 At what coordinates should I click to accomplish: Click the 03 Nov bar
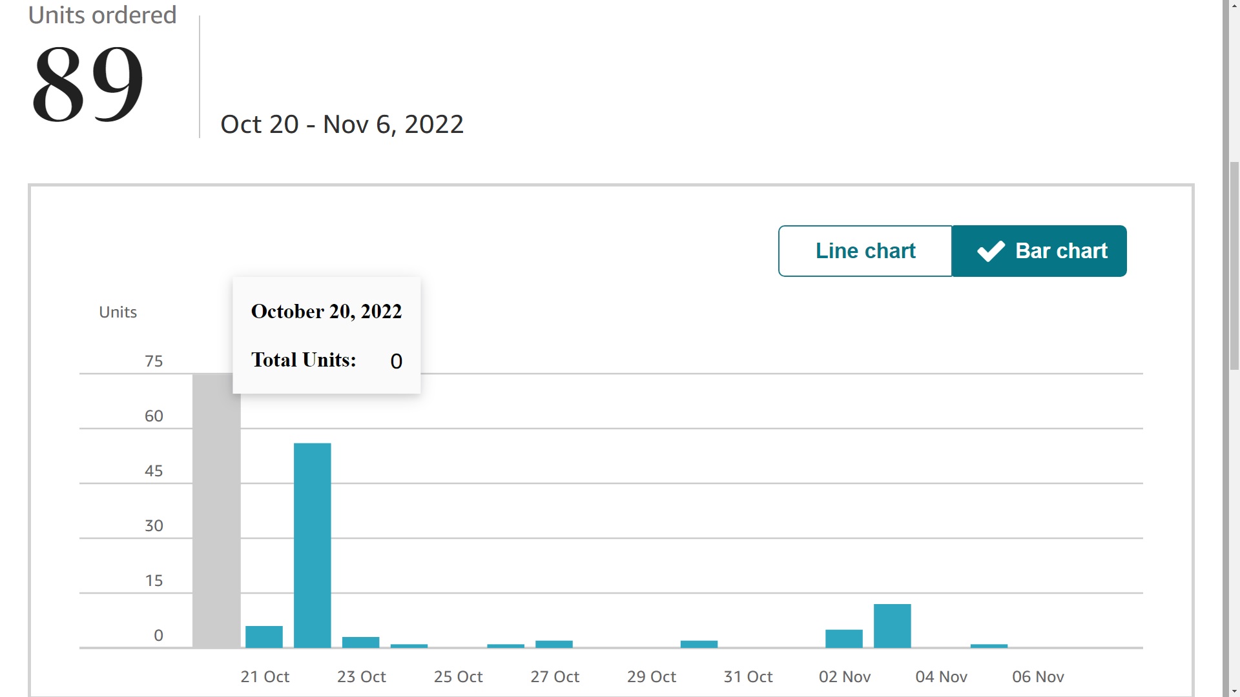tap(893, 626)
